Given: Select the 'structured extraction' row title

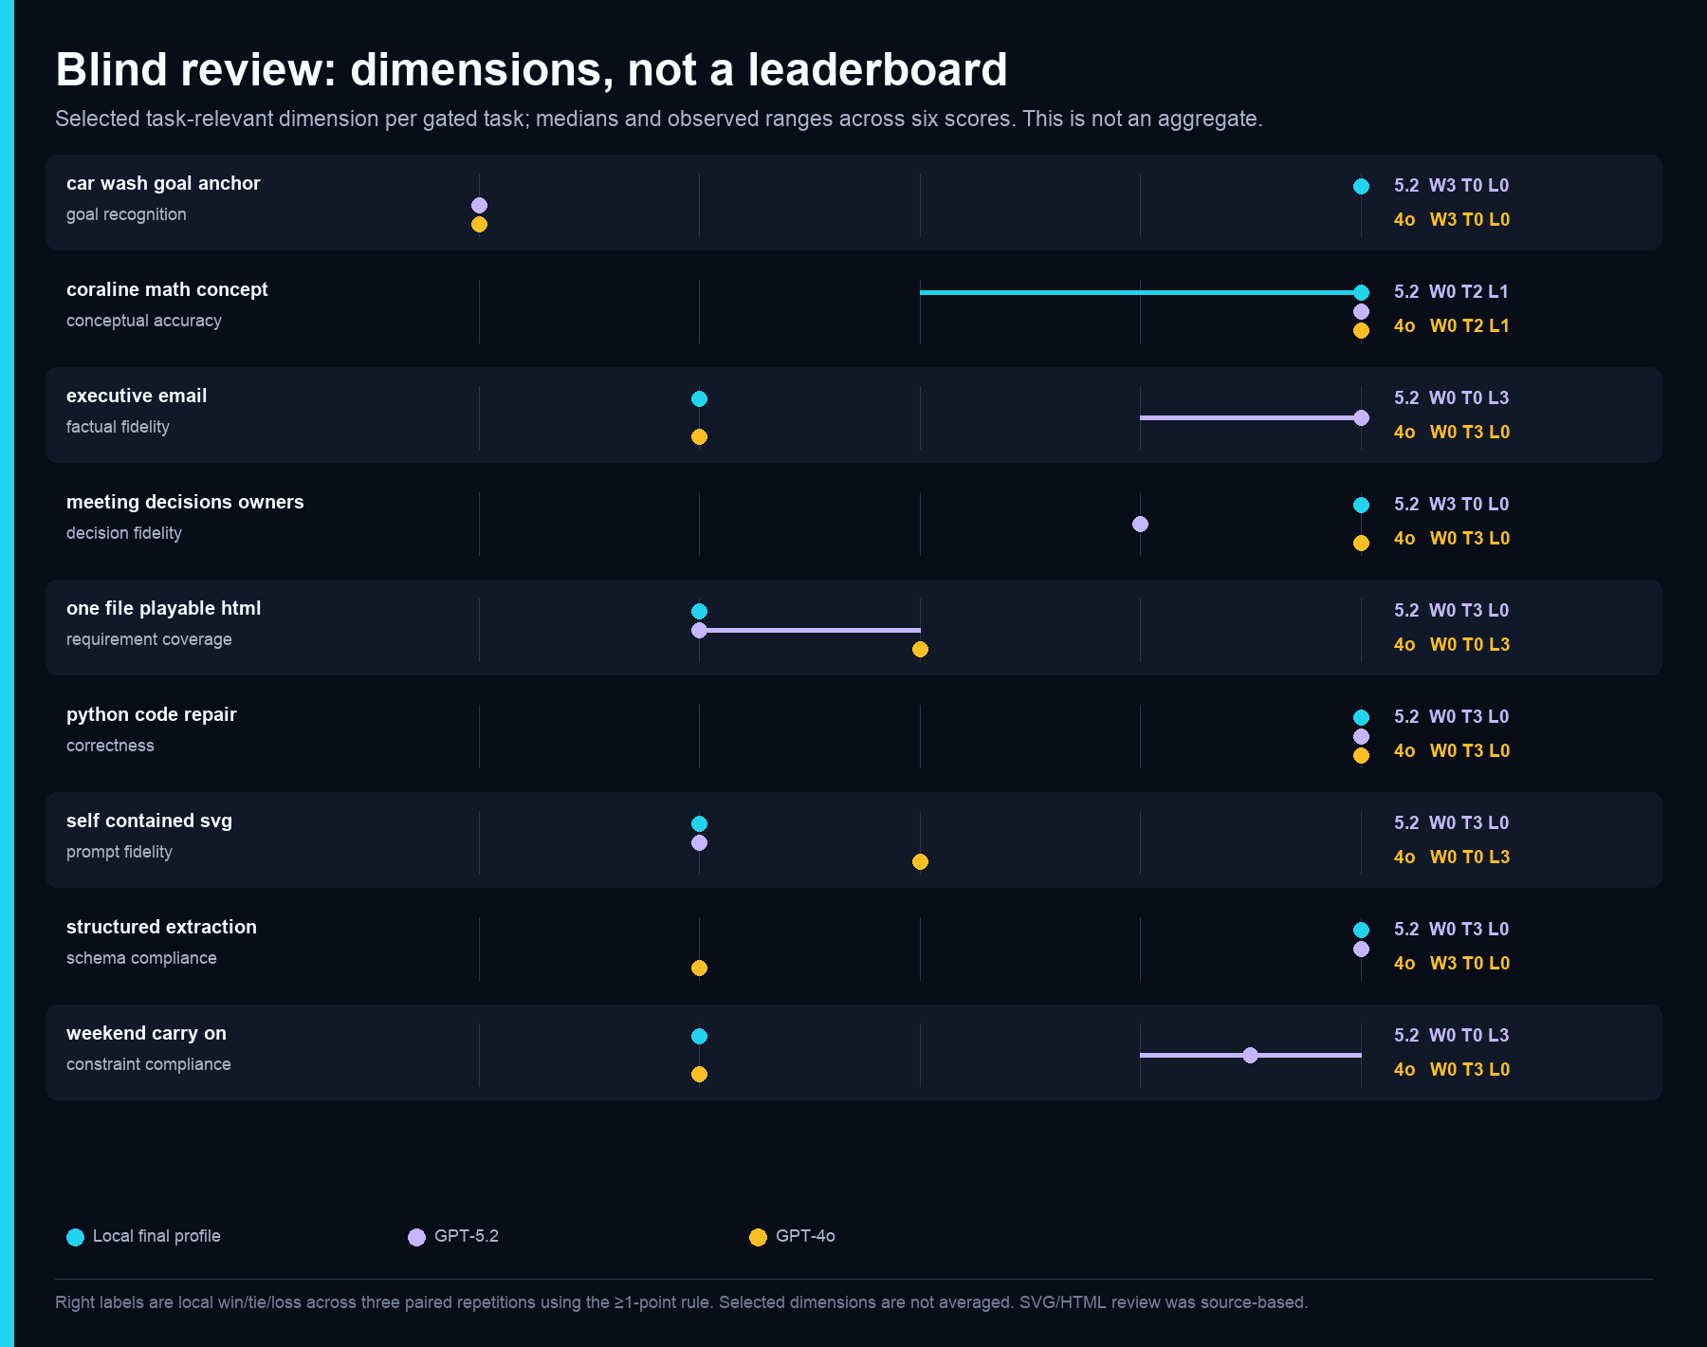Looking at the screenshot, I should point(161,927).
